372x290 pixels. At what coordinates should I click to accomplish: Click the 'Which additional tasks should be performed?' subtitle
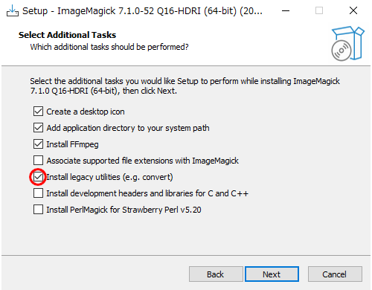click(x=109, y=47)
